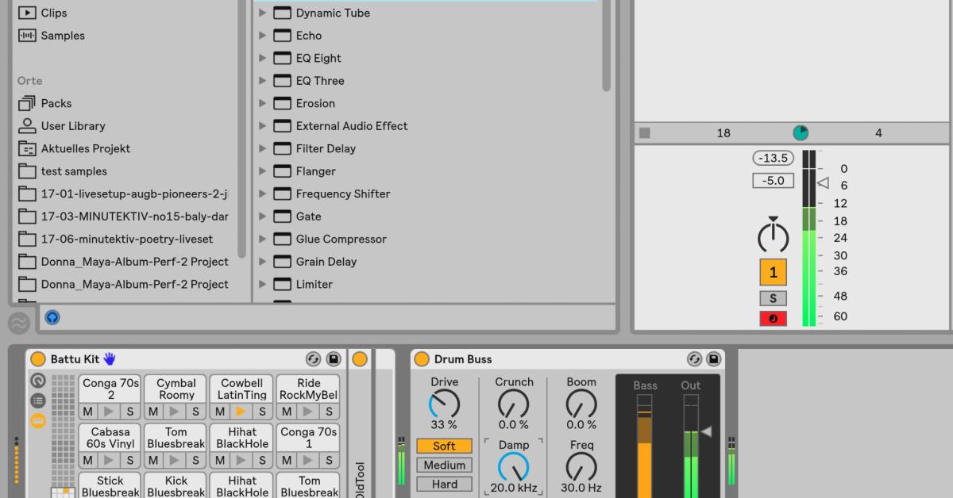Expand the External Audio Effect entry

[263, 126]
